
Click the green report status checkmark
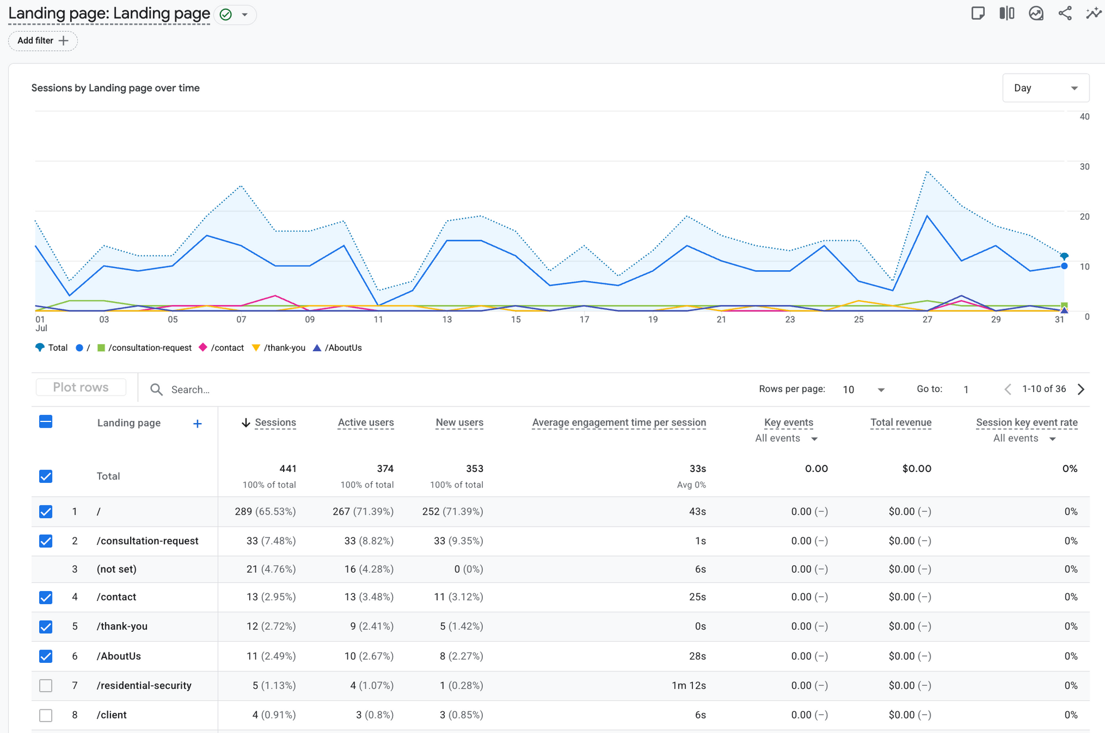(226, 15)
